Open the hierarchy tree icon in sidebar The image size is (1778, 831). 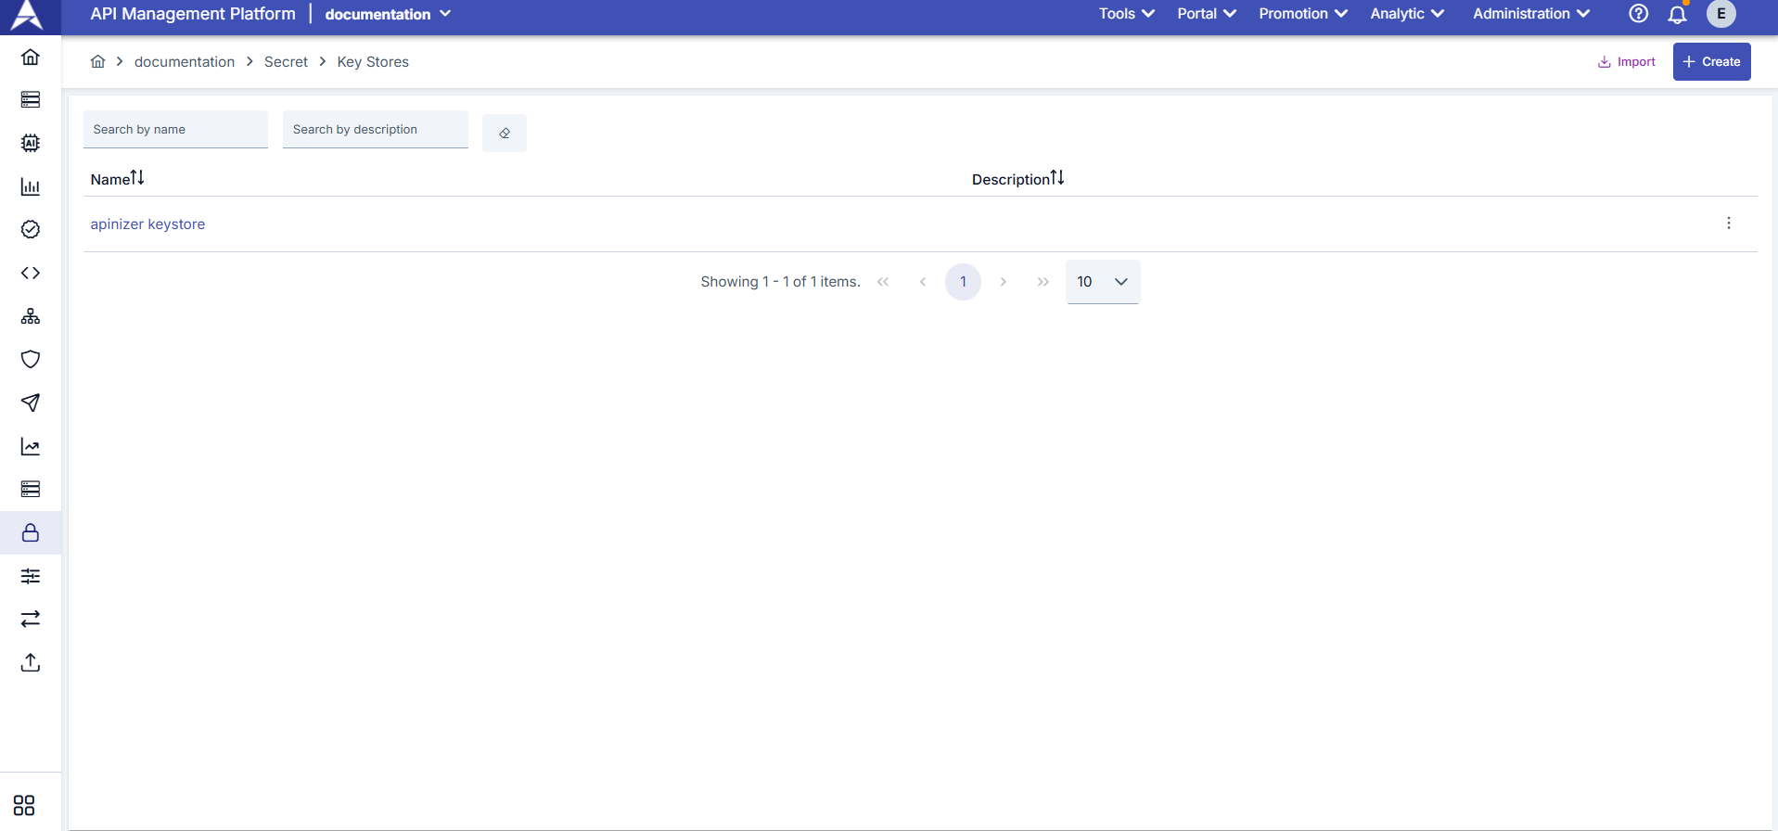[31, 316]
